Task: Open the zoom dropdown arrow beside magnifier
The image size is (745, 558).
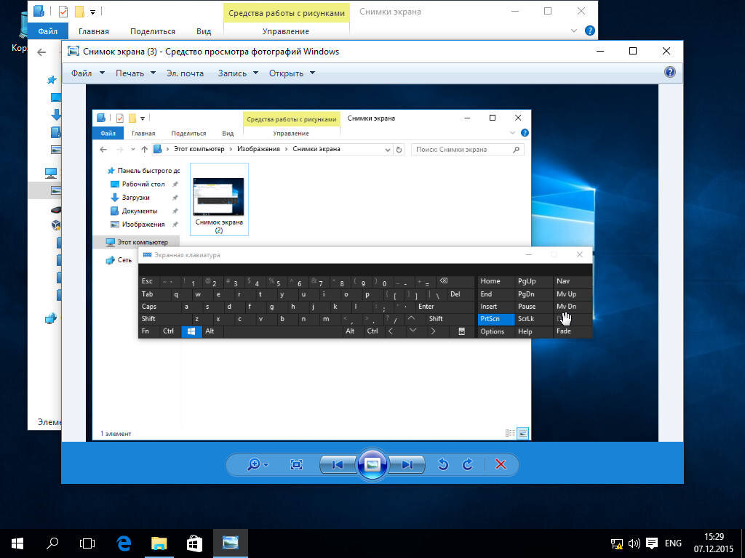Action: [266, 465]
